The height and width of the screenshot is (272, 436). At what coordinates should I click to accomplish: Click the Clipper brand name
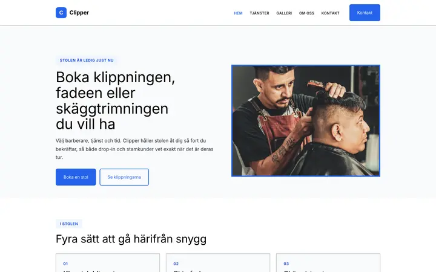(79, 13)
